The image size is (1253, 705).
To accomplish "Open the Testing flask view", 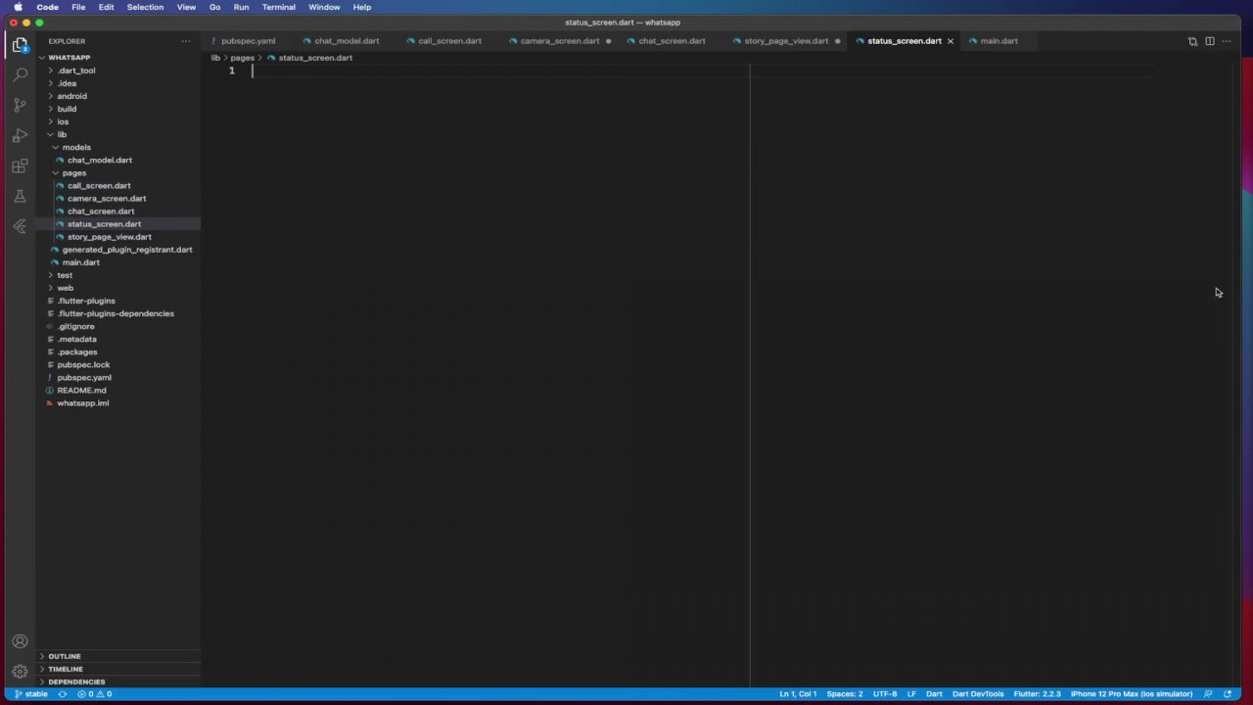I will pyautogui.click(x=20, y=196).
